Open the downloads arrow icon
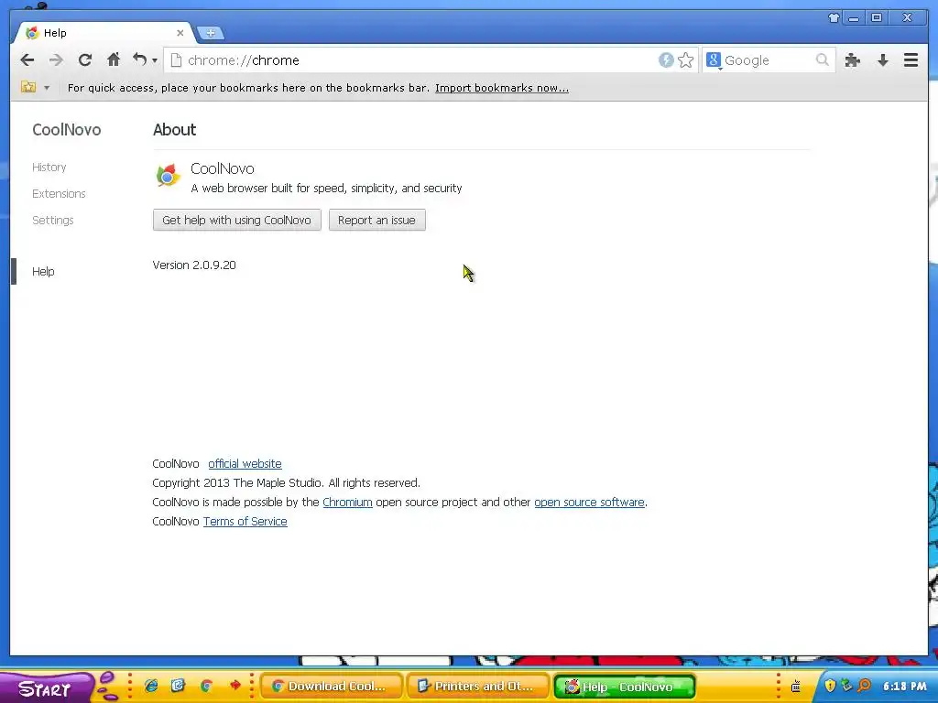The width and height of the screenshot is (938, 703). pos(882,59)
